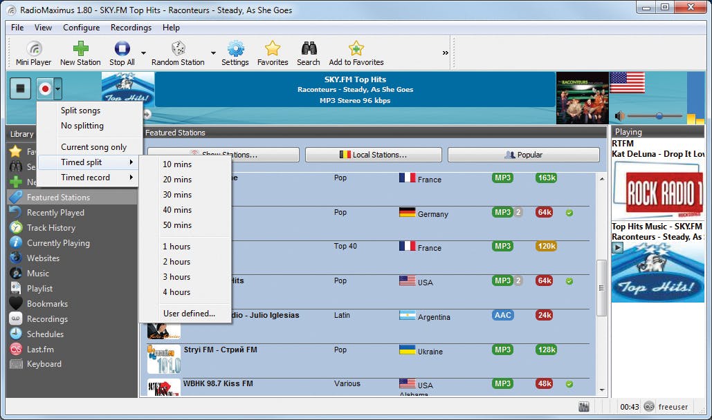The image size is (712, 420).
Task: Open Bookmarks in library sidebar
Action: click(72, 304)
